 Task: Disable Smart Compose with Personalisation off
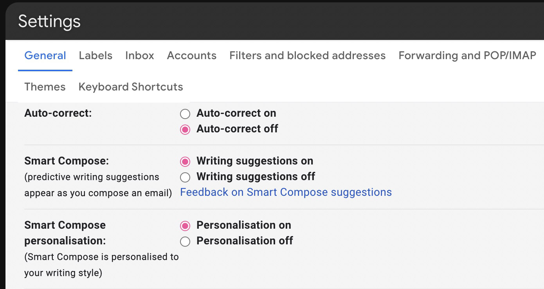click(x=185, y=241)
